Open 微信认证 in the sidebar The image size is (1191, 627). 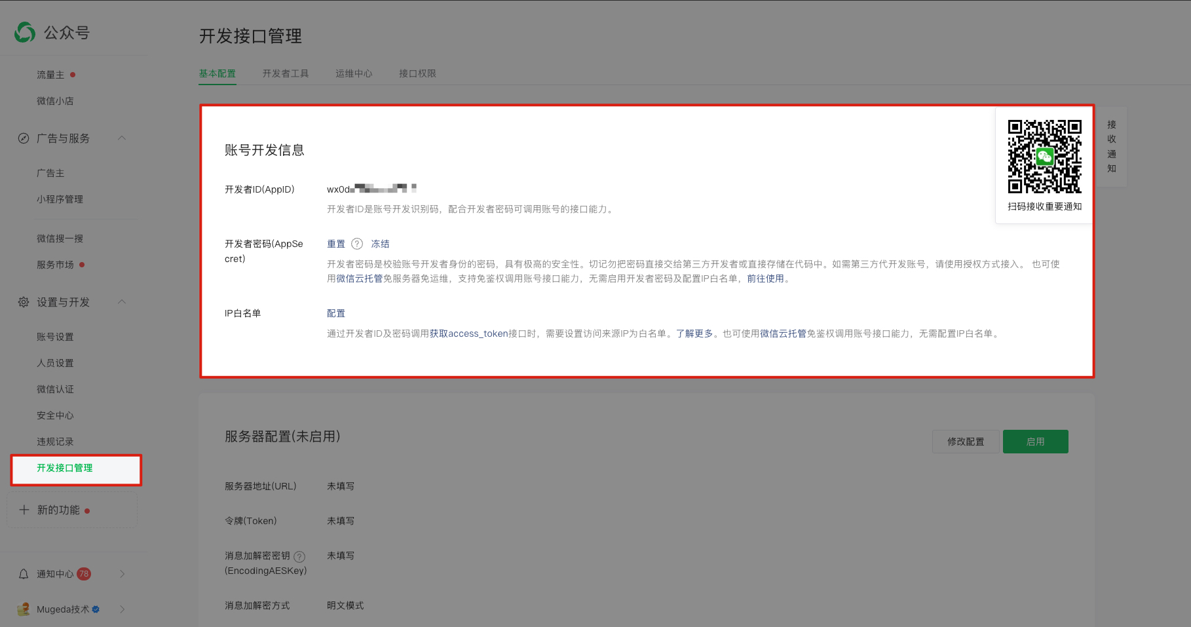55,389
